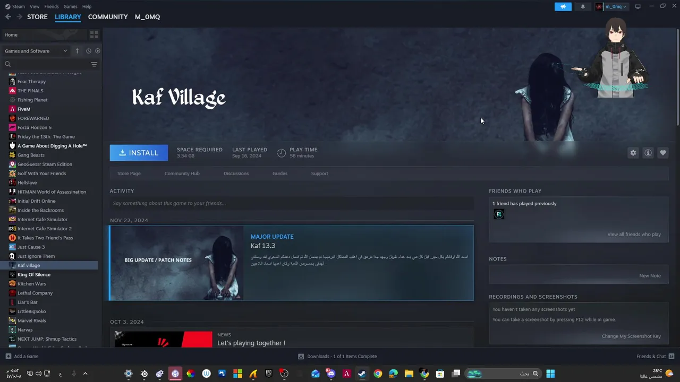Open the Help menu
This screenshot has height=382, width=680.
pos(87,6)
